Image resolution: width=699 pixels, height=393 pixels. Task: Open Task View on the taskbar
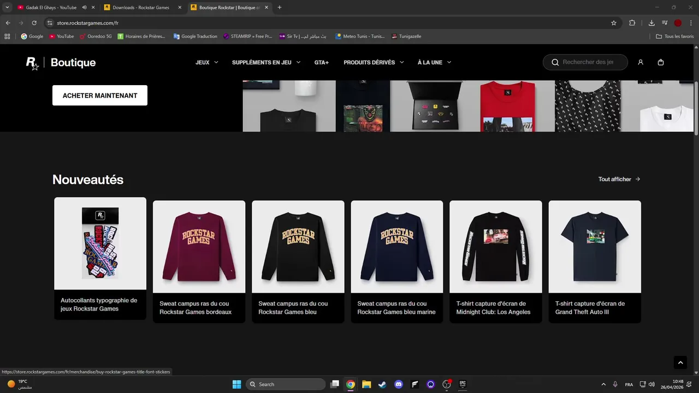pos(335,384)
